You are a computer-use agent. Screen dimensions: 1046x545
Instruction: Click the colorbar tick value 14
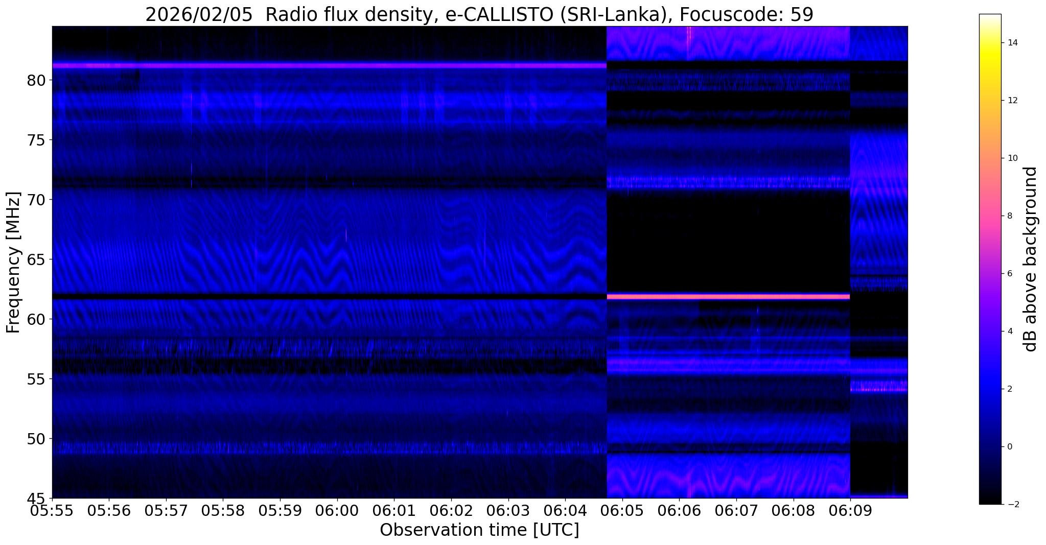[x=1011, y=42]
